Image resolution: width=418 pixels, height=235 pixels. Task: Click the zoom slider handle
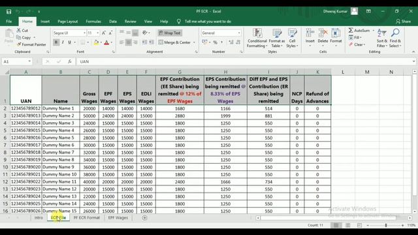[386, 225]
